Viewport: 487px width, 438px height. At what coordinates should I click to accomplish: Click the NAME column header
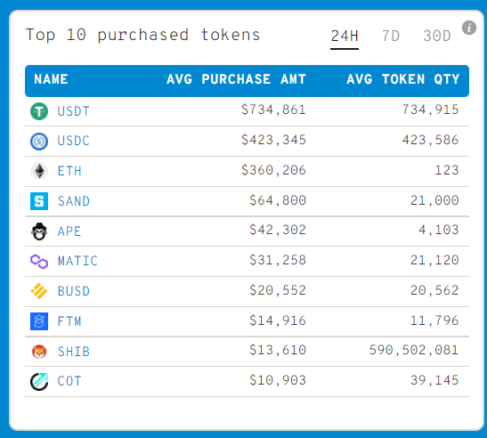(51, 79)
